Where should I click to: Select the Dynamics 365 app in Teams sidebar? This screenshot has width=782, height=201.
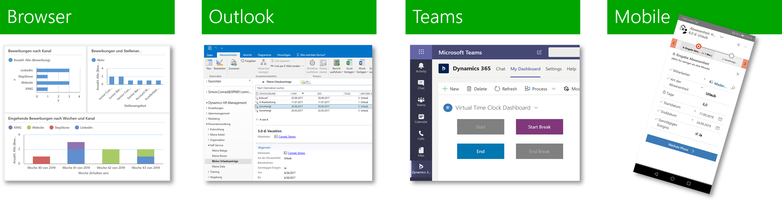(421, 169)
